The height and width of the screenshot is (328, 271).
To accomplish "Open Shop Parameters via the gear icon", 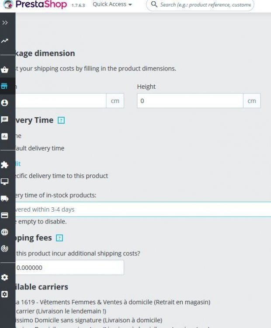I will tap(5, 277).
